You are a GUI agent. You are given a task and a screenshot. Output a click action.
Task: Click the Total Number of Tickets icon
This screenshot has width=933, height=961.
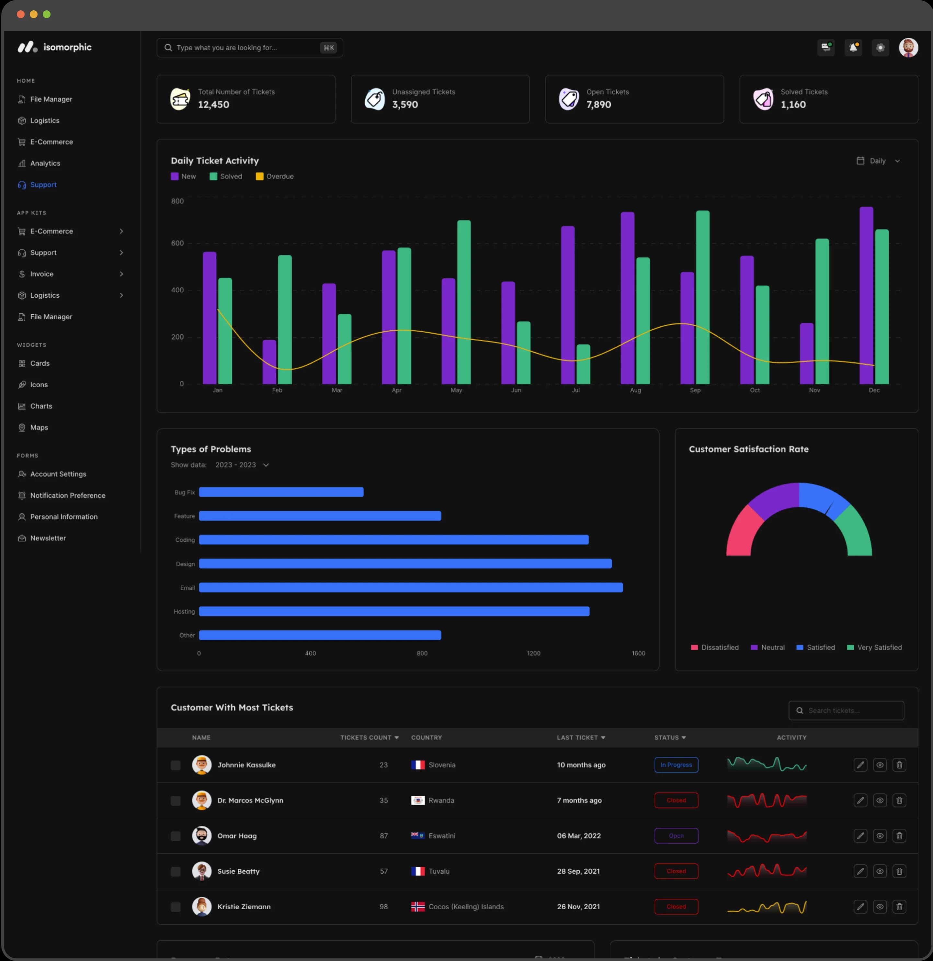pyautogui.click(x=180, y=99)
